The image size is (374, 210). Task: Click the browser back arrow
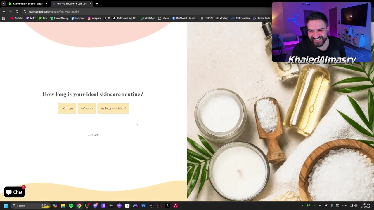[4, 11]
